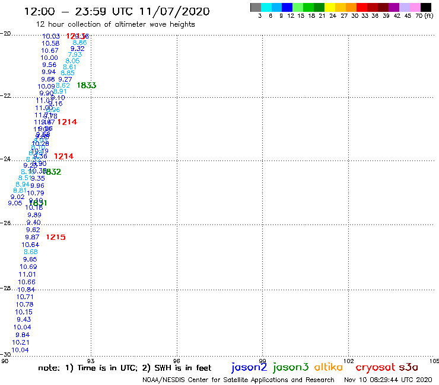The image size is (439, 385).
Task: Click the yellow swatch in the color scale
Action: 330,7
